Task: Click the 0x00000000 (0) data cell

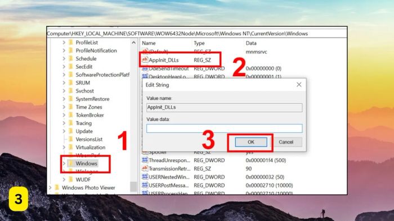Action: [263, 68]
